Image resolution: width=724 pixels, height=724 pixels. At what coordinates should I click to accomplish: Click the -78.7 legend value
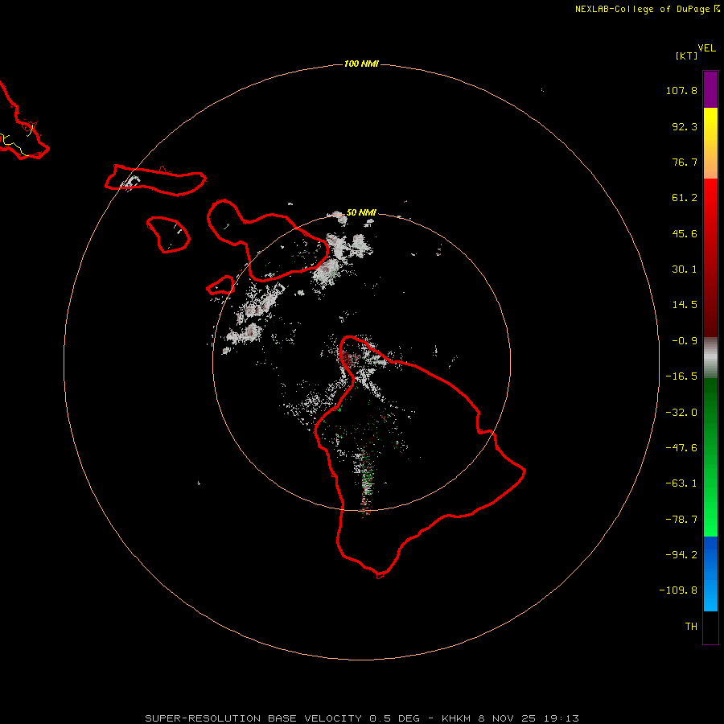pyautogui.click(x=681, y=520)
